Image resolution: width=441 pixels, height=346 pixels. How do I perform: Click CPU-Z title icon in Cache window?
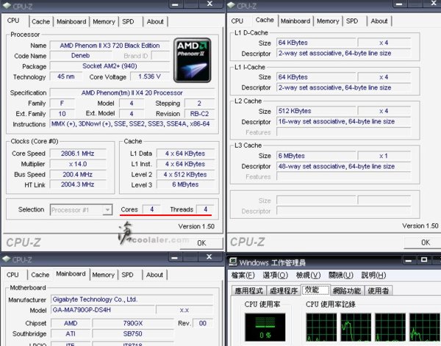coord(231,5)
